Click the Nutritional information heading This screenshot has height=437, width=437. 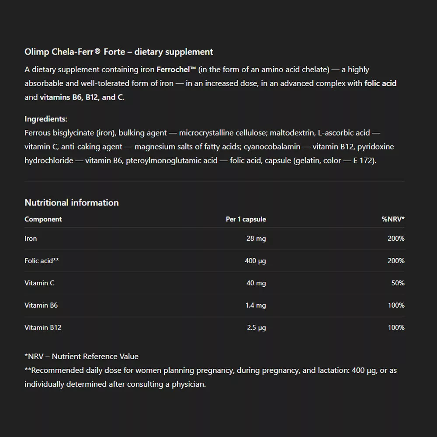(72, 203)
